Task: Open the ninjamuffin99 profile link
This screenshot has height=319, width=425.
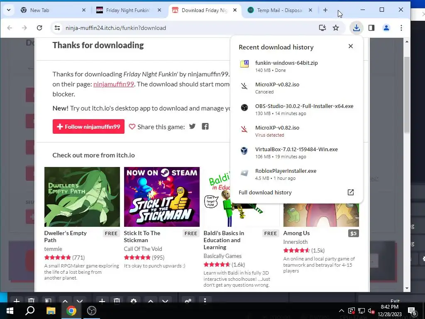Action: (114, 84)
